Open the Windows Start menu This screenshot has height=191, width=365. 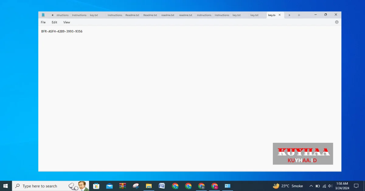click(6, 186)
